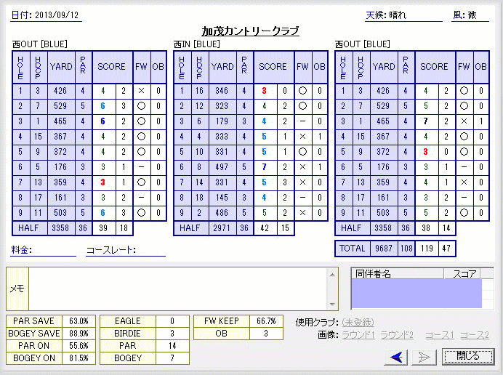Click the TOTAL score 119

427,249
